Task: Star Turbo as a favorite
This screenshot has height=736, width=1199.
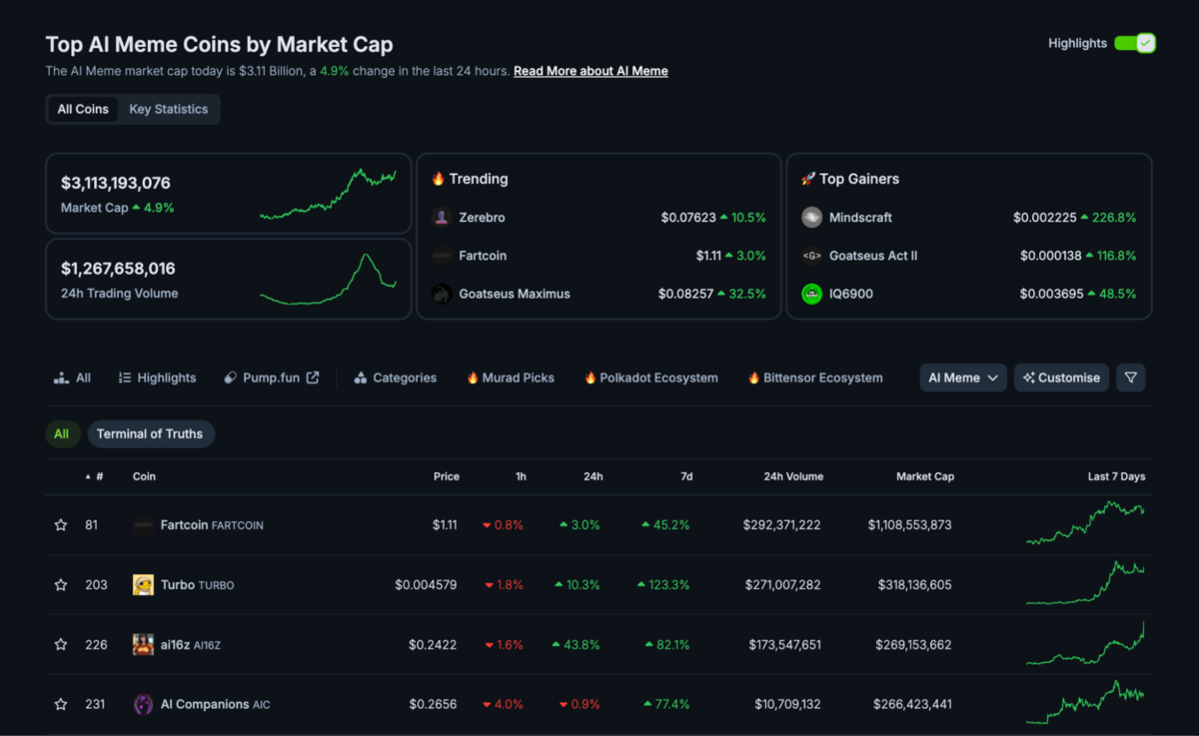Action: tap(61, 584)
